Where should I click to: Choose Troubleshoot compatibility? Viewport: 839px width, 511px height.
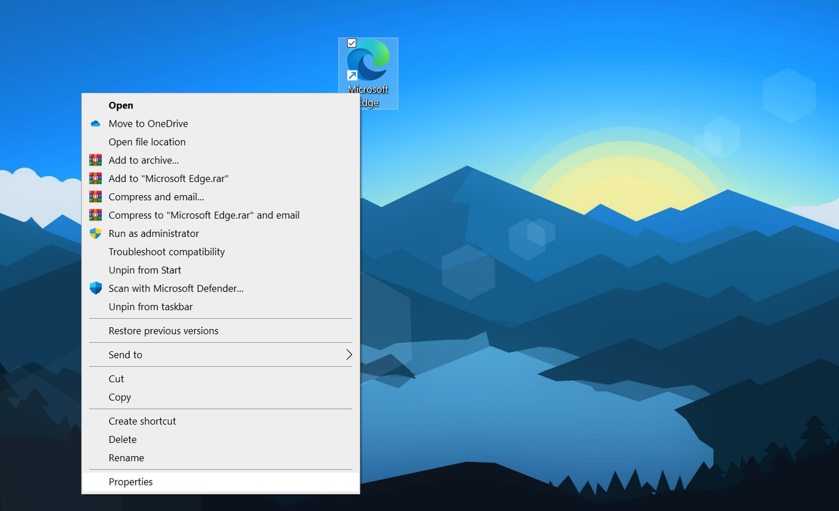[x=166, y=252]
